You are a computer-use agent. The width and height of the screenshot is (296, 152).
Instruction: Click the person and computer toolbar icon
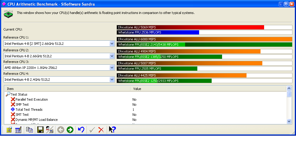coord(50,130)
